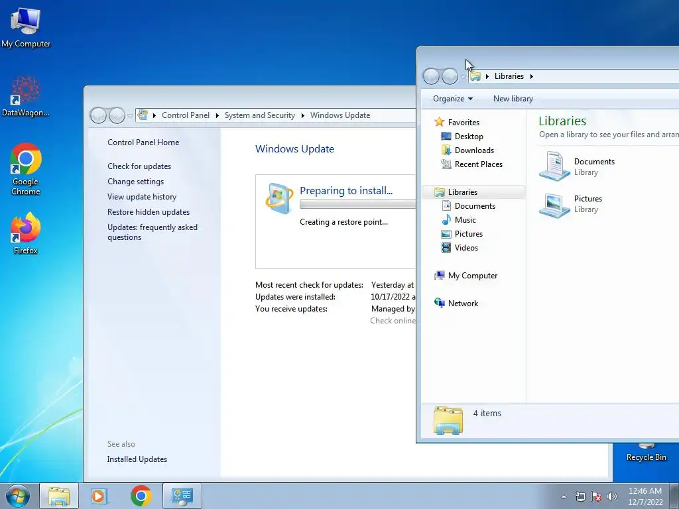Image resolution: width=679 pixels, height=509 pixels.
Task: Click Libraries in the Explorer address bar
Action: (509, 76)
